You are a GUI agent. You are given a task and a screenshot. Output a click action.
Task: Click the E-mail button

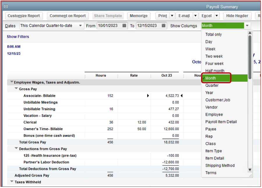pyautogui.click(x=184, y=16)
